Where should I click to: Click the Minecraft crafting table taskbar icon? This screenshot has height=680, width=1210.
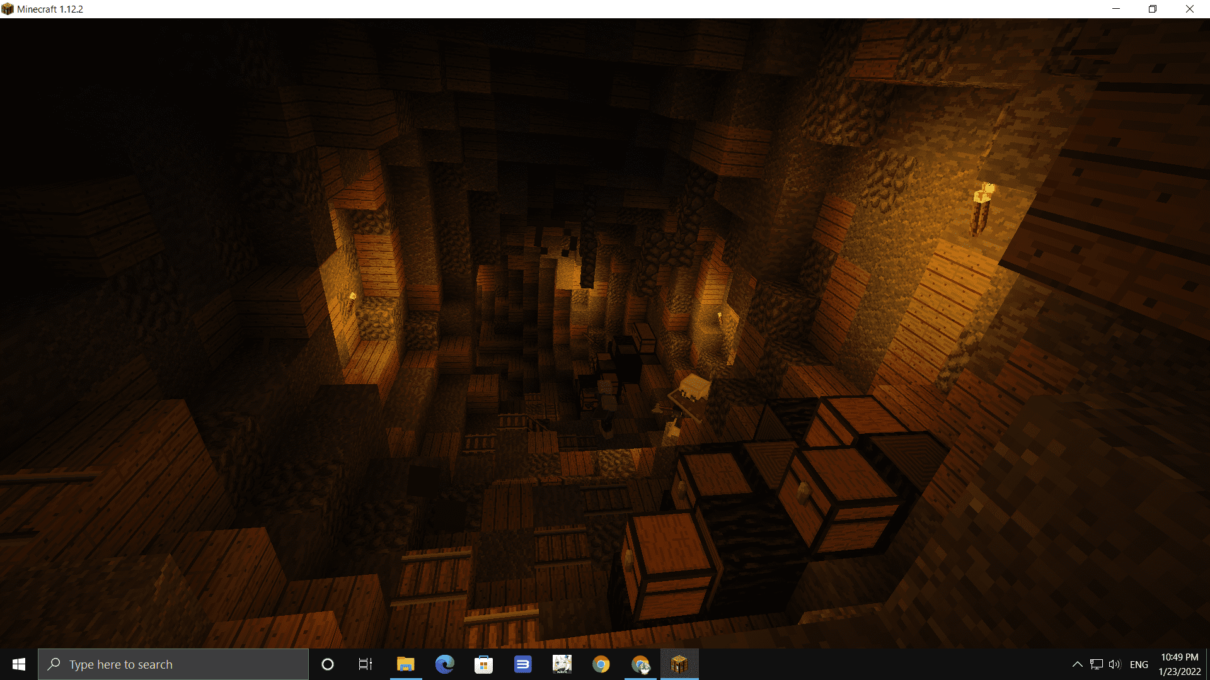tap(679, 664)
